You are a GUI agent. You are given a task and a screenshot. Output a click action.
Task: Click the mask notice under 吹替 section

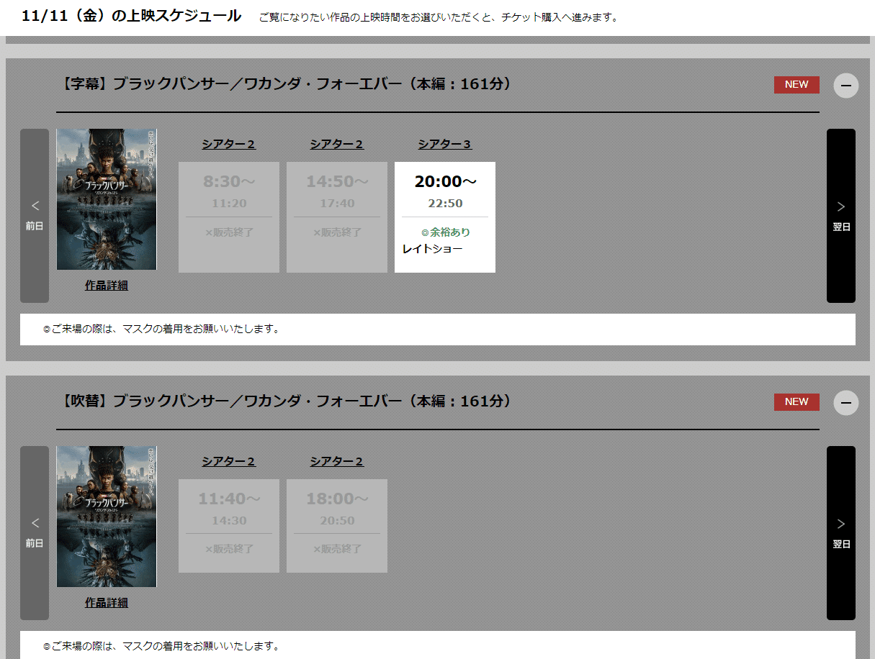pos(438,645)
